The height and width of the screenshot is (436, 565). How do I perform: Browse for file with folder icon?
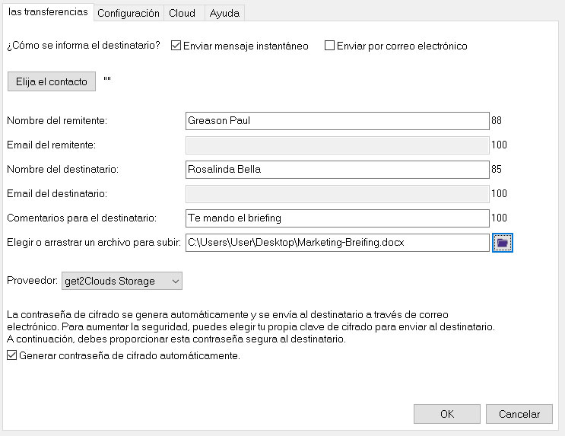(x=503, y=242)
